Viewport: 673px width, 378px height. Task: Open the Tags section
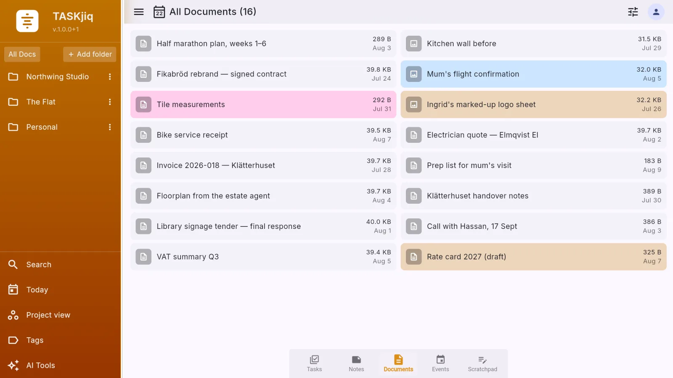(x=61, y=340)
